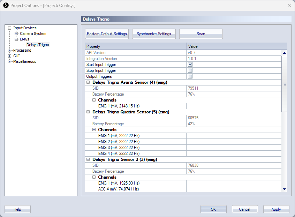Enable the Stop Input Trigger checkbox
This screenshot has width=295, height=217.
[x=190, y=70]
